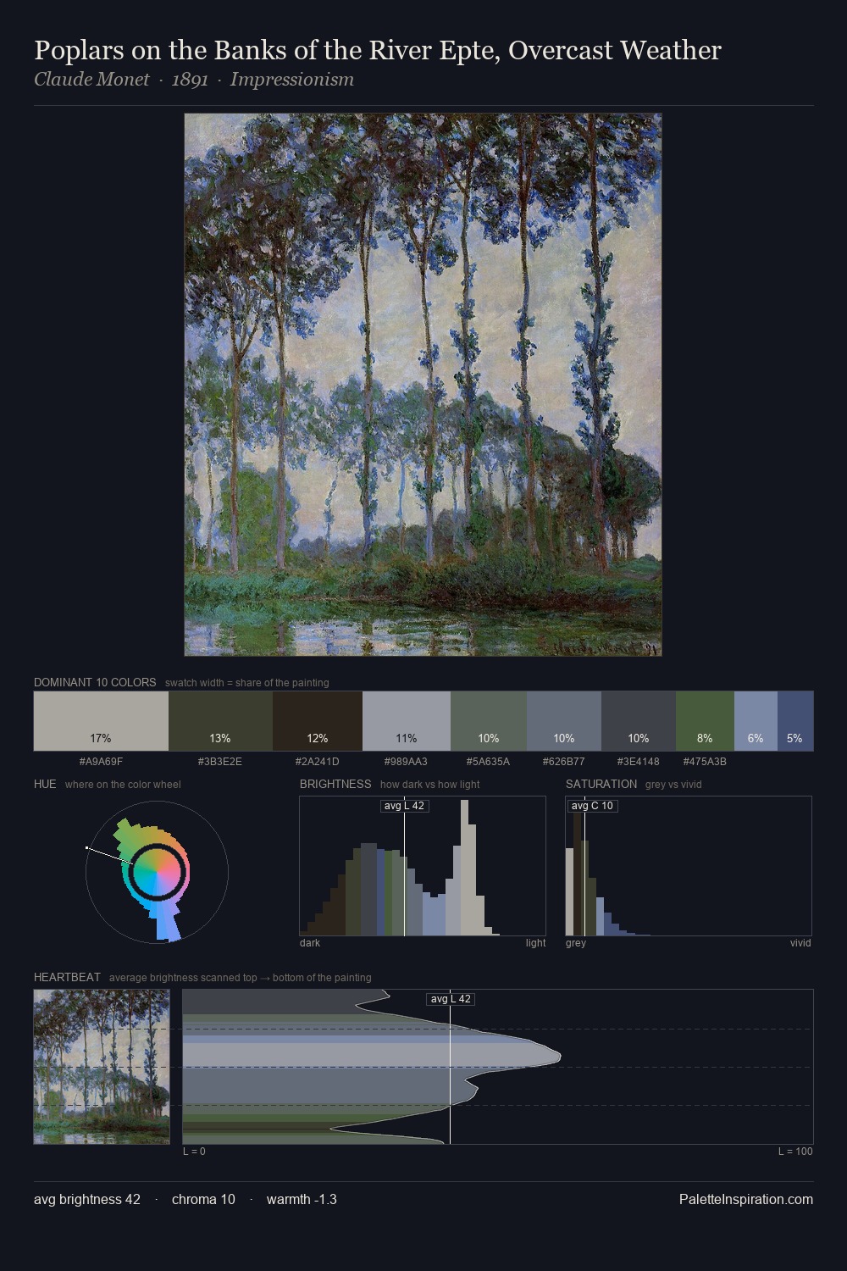Click the 'light' brightness axis label
The image size is (847, 1271).
pos(535,943)
